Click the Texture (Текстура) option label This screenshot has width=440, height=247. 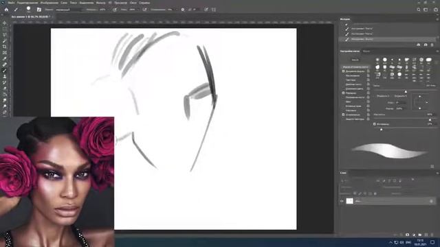pos(351,80)
